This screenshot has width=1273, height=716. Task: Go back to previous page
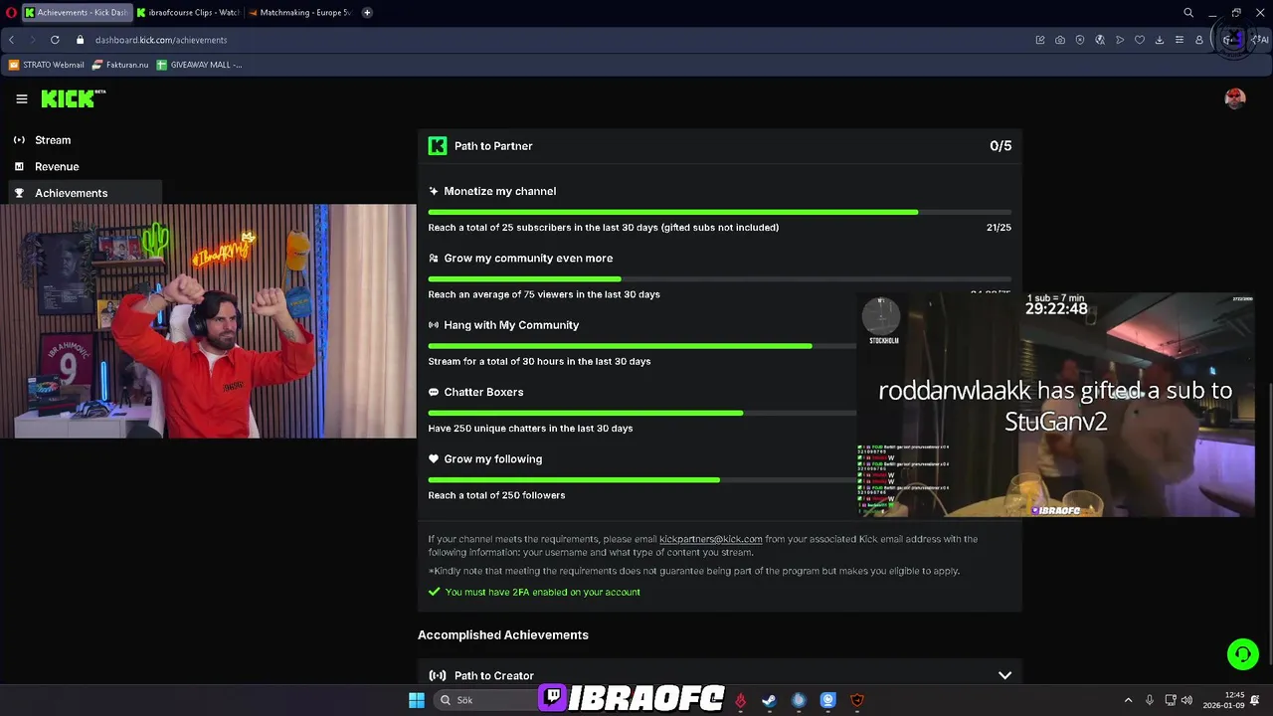pyautogui.click(x=11, y=40)
